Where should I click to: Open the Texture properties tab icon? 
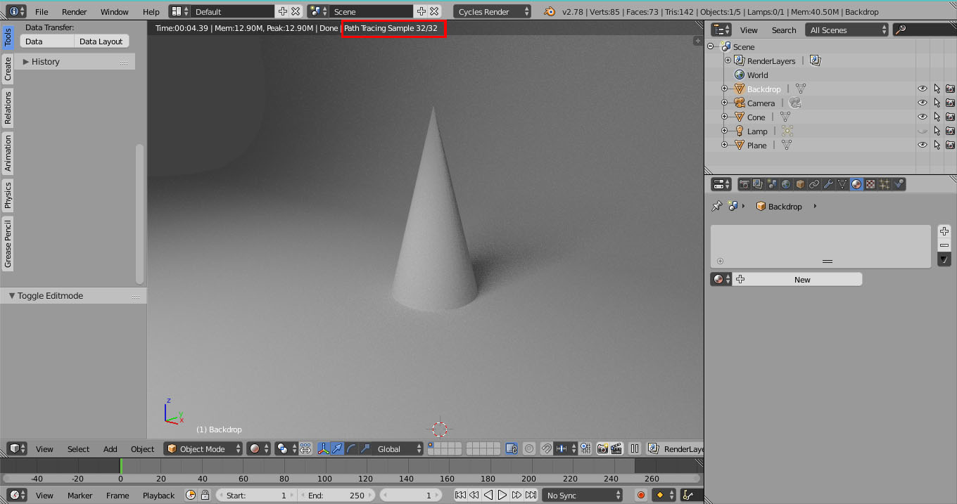[x=870, y=184]
